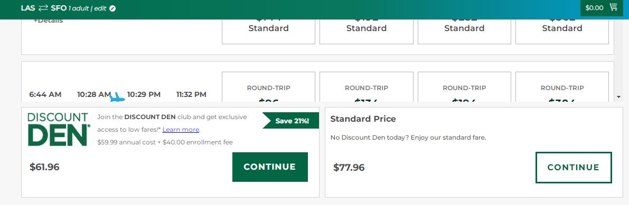Continue with the Standard Price fare
This screenshot has width=629, height=205.
point(574,168)
